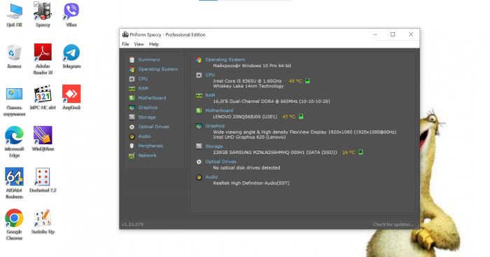
Task: Open the Recycle Bin on desktop
Action: [x=14, y=56]
